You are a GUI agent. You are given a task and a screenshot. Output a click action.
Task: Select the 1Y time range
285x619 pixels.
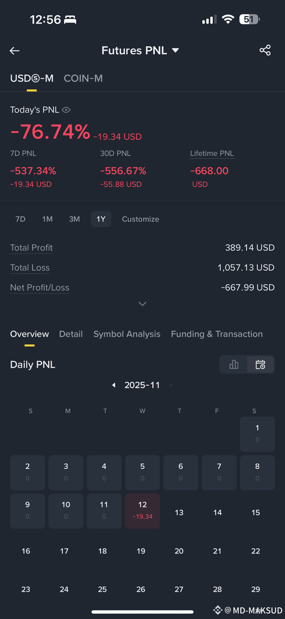(x=101, y=219)
